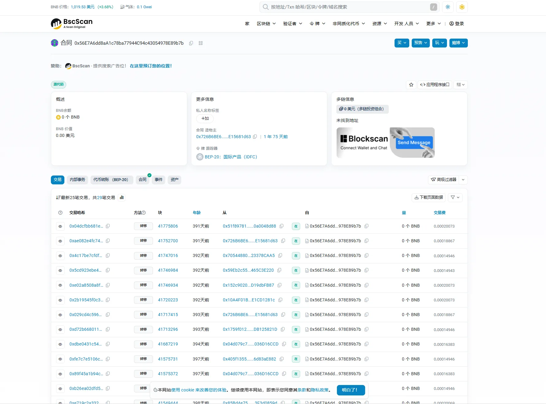Expand the table filter funnel dropdown
This screenshot has height=404, width=546.
(455, 198)
